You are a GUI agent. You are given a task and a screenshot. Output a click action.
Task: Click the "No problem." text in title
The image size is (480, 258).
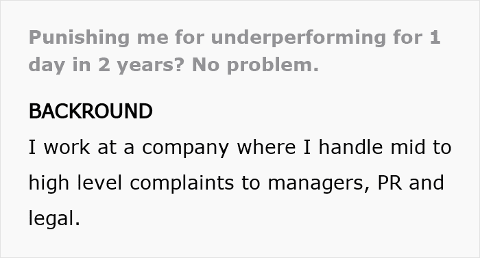(256, 65)
